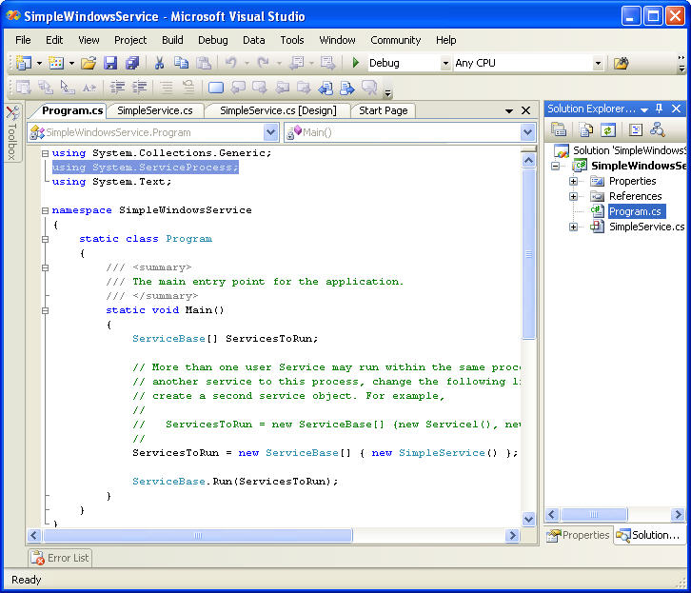Select Solution 'SimpleWindowsService' root node

tap(629, 150)
